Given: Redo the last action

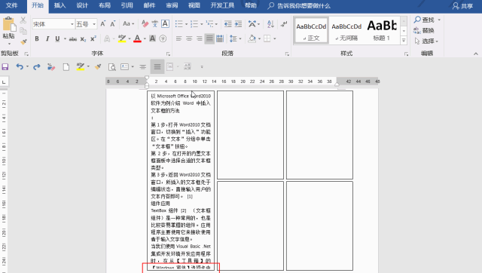Looking at the screenshot, I should click(x=37, y=67).
